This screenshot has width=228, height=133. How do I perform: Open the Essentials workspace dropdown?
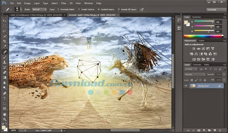coord(217,10)
